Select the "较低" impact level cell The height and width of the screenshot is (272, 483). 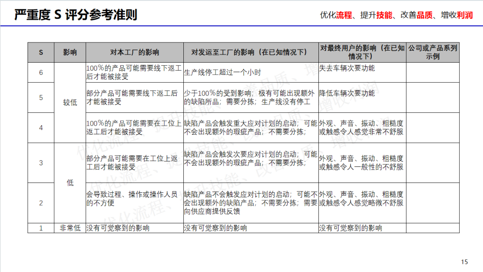[70, 102]
